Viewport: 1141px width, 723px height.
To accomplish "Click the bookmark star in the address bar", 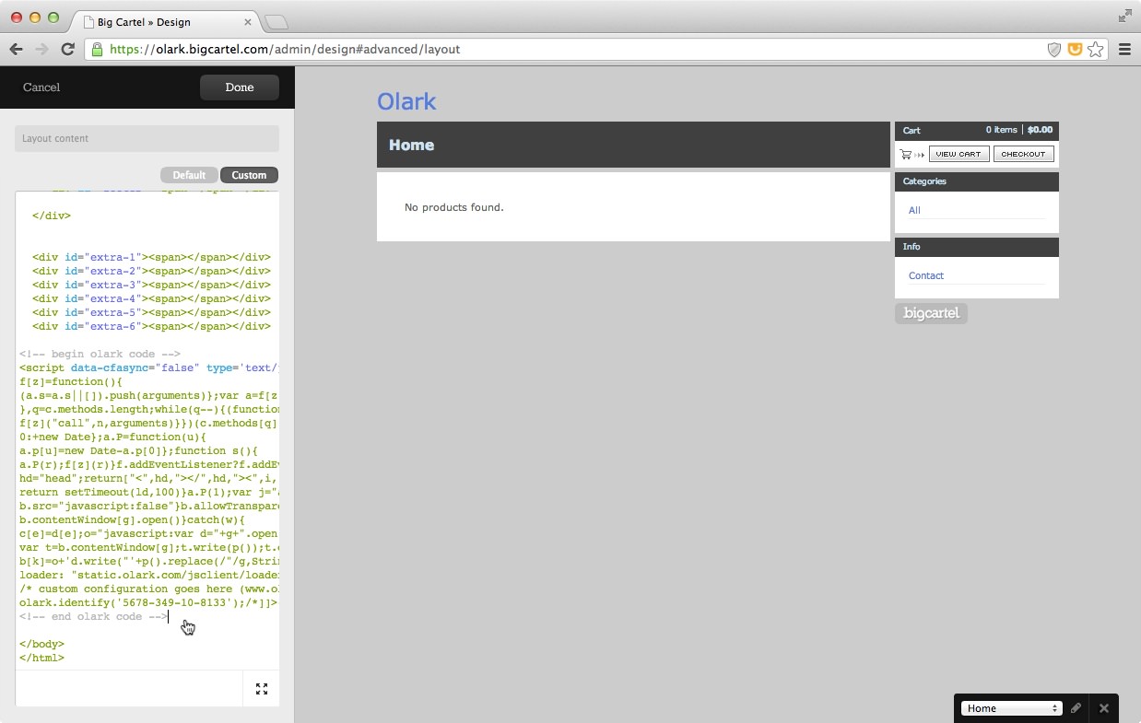I will click(x=1095, y=49).
